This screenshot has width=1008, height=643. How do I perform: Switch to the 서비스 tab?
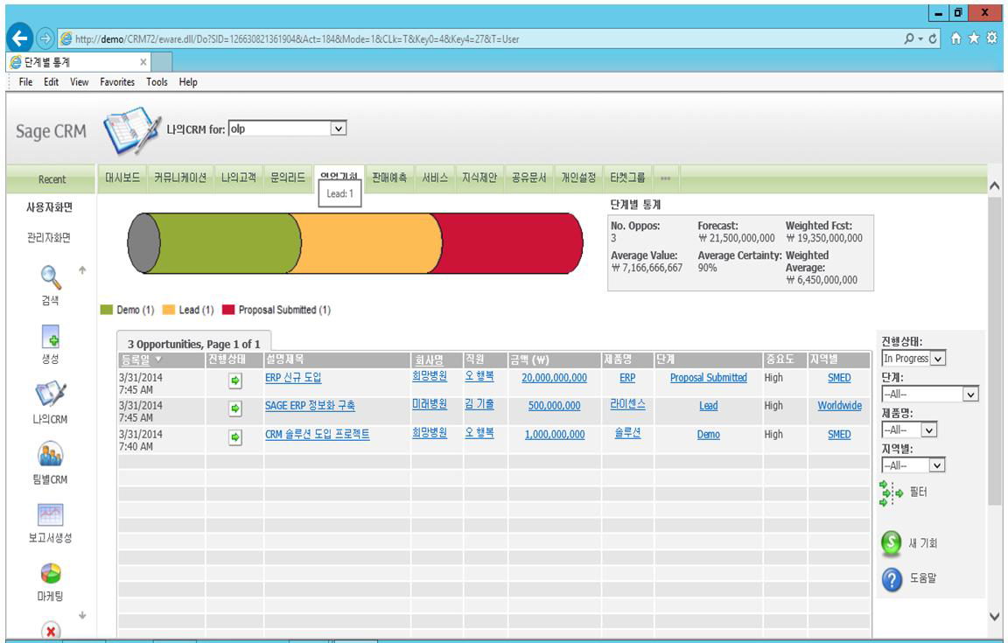click(x=435, y=178)
